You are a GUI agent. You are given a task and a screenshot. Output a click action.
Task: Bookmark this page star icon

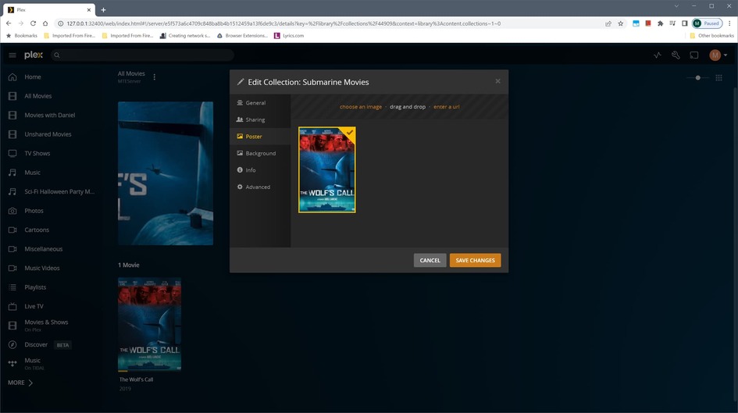(x=621, y=23)
